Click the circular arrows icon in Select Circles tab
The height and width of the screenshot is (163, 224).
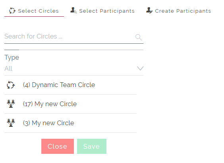click(12, 11)
